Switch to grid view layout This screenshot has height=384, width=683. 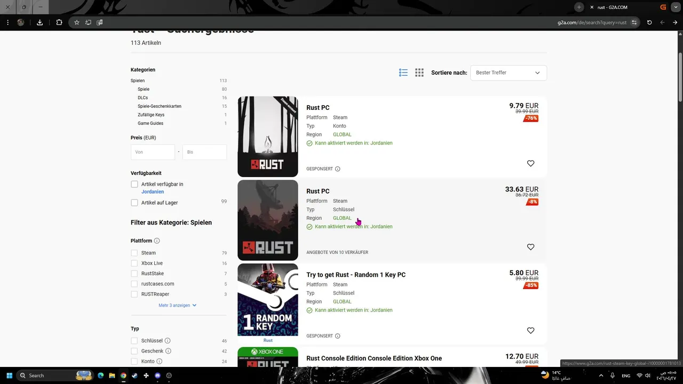point(419,73)
